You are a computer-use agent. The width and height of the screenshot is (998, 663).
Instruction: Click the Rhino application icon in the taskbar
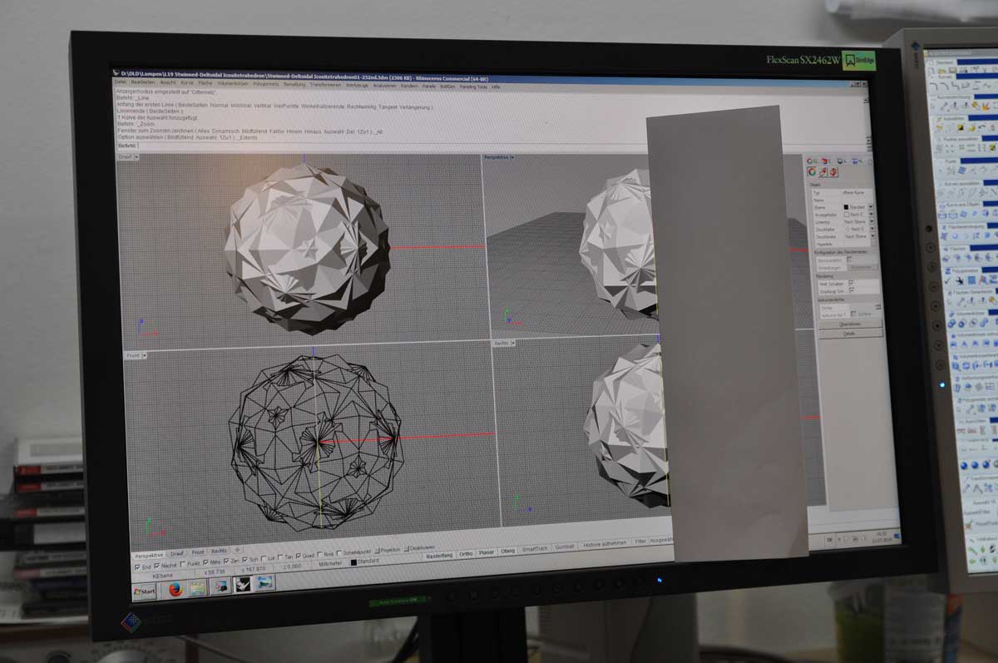point(241,585)
